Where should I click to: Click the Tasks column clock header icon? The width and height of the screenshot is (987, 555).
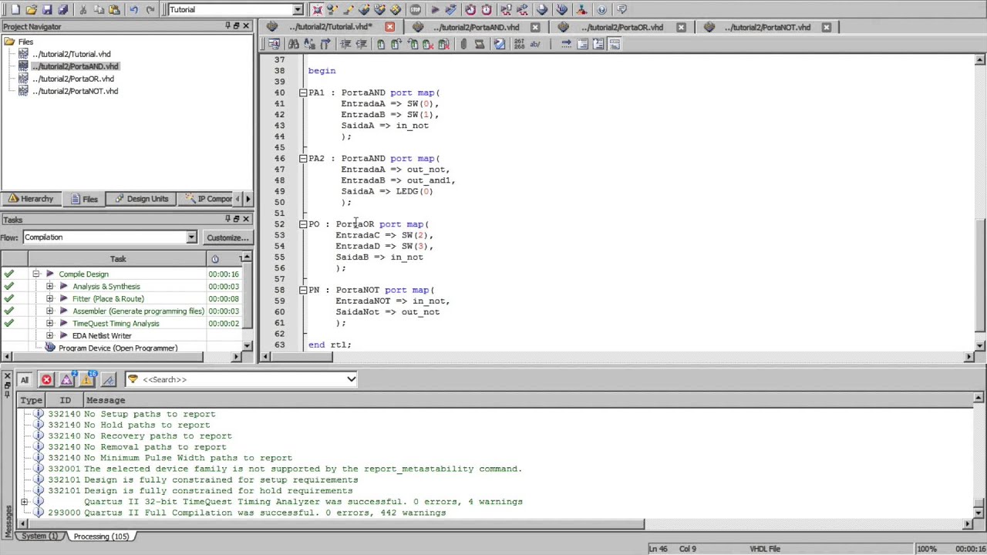(215, 259)
